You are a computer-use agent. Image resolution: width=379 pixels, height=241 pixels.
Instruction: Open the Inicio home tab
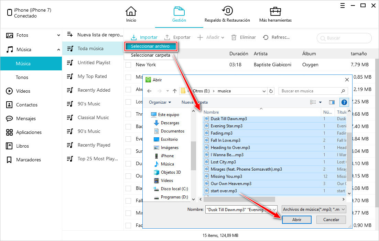(x=131, y=14)
